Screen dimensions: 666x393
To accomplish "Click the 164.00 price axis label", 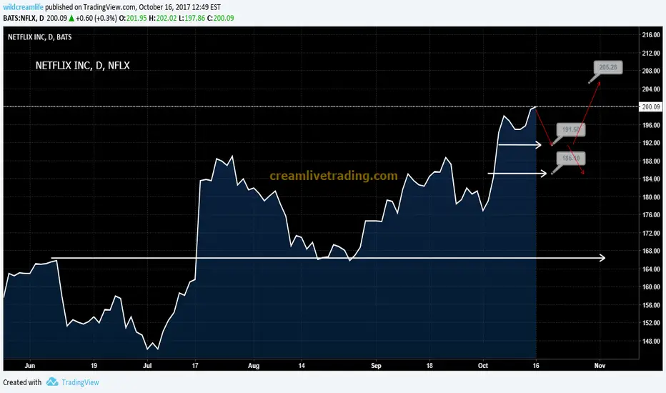I will [651, 269].
